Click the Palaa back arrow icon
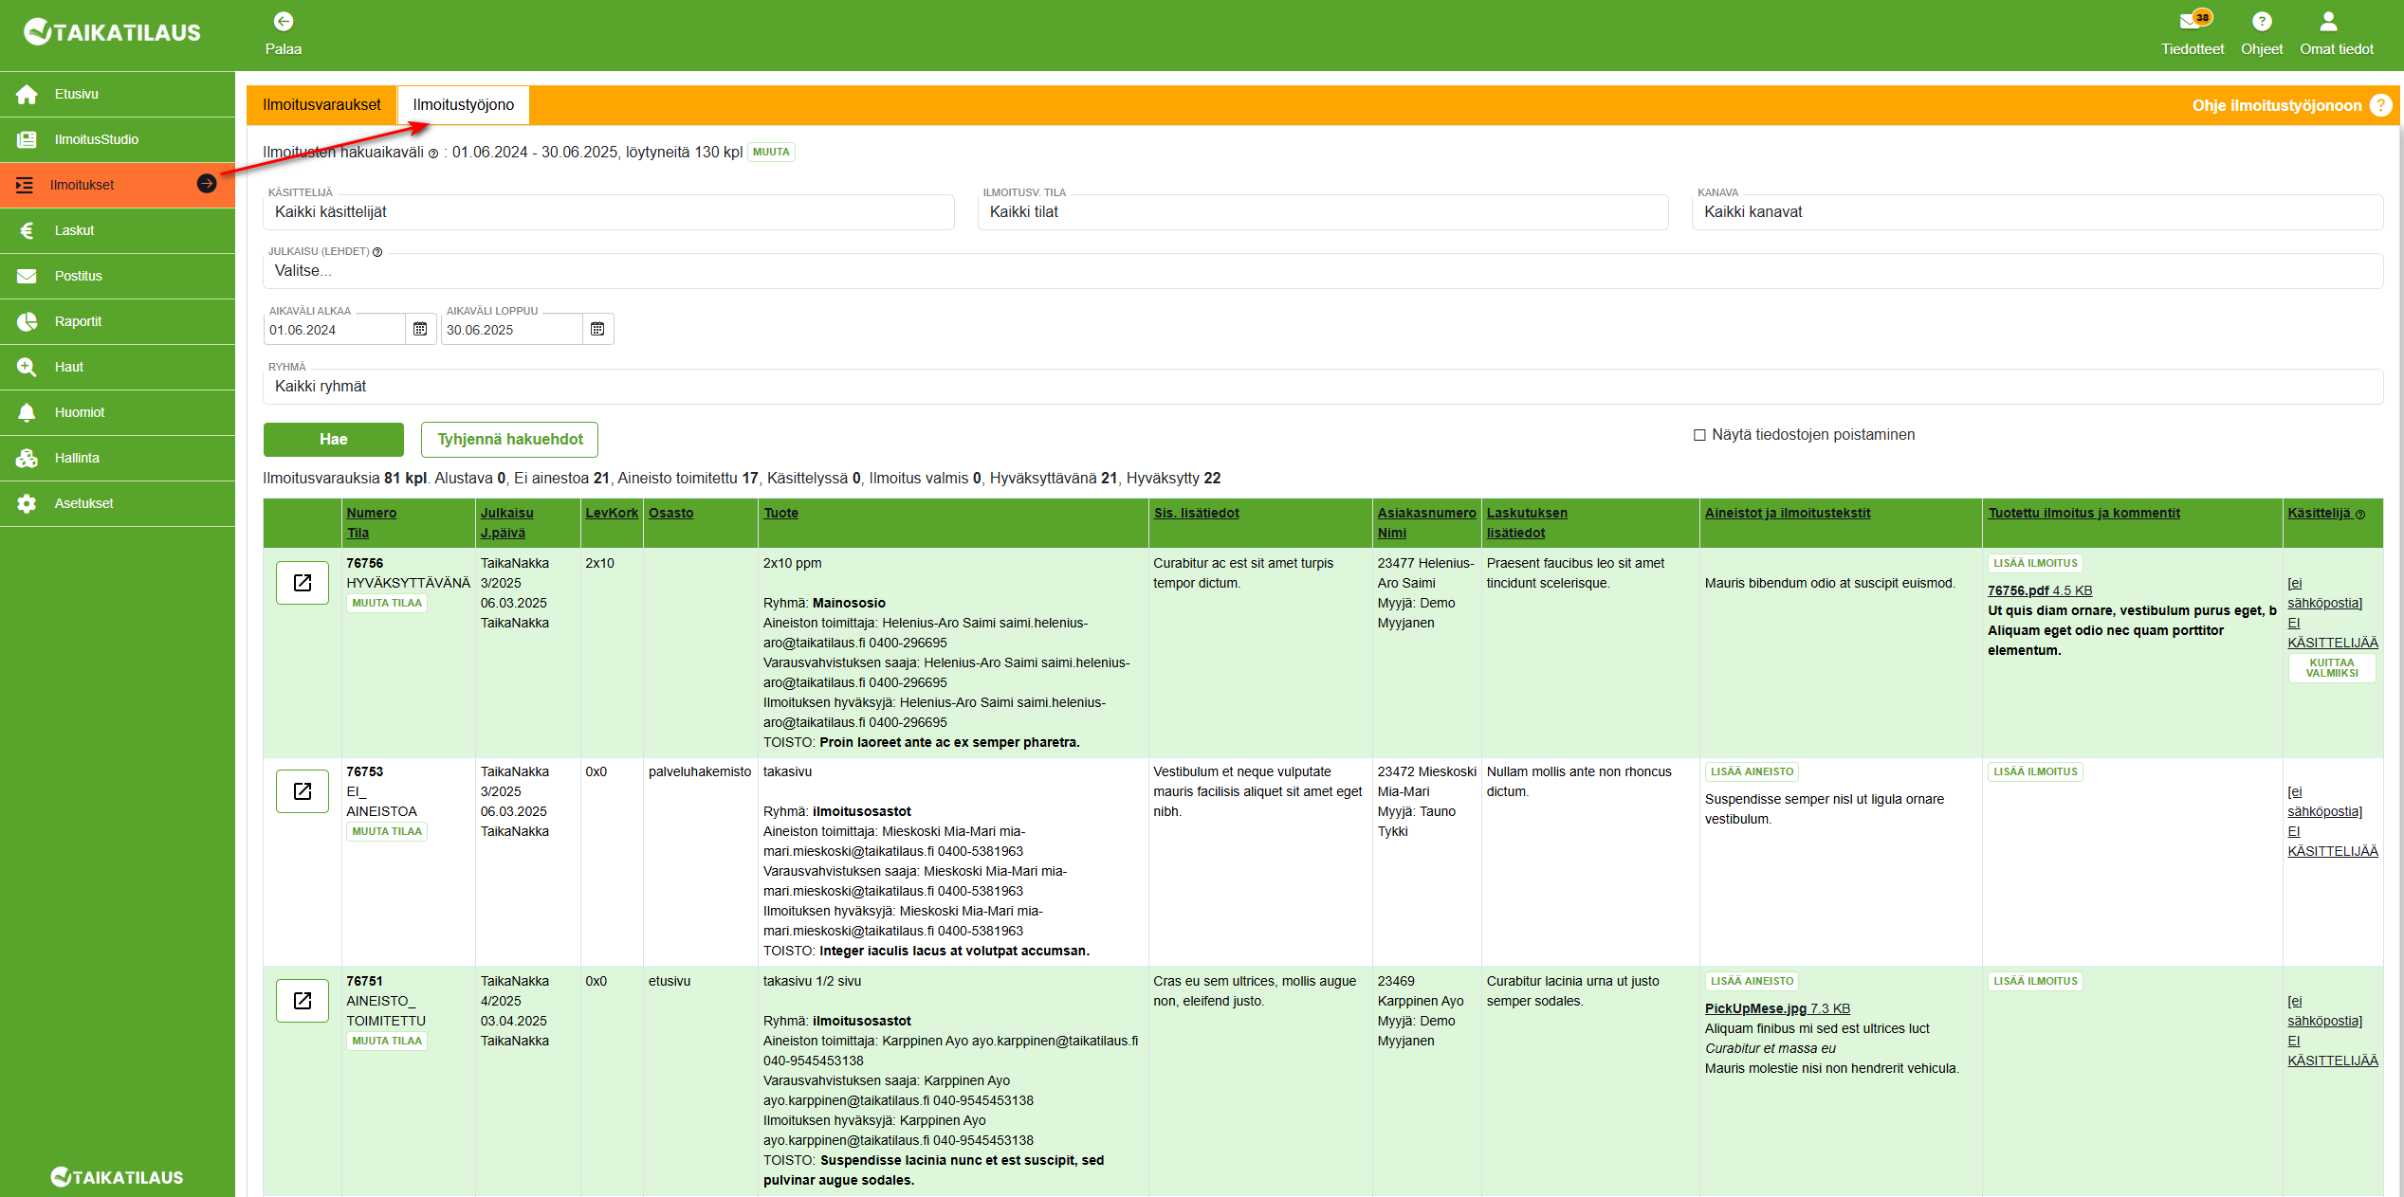The image size is (2404, 1197). pyautogui.click(x=283, y=22)
